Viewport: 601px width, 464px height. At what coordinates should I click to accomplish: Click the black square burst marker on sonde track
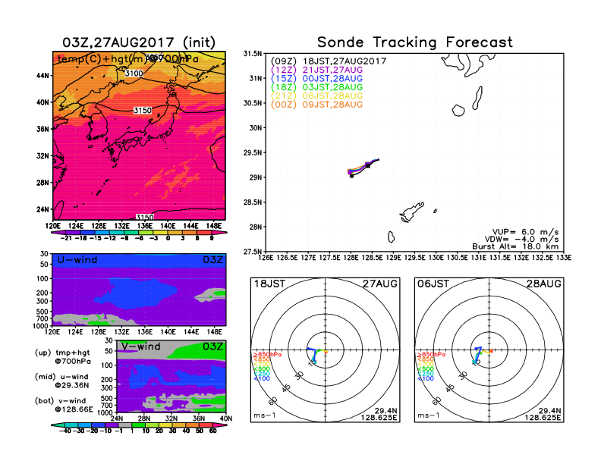point(368,165)
